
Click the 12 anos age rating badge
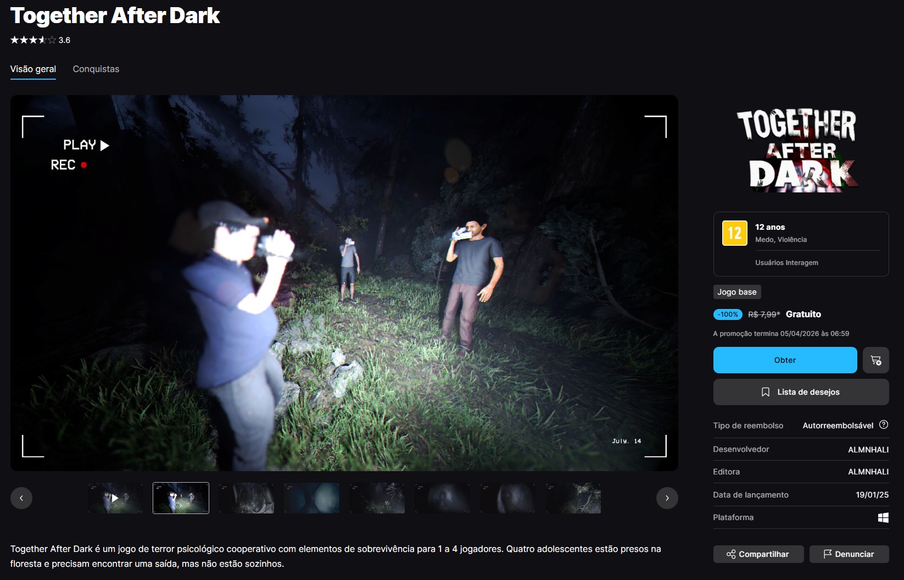click(734, 233)
